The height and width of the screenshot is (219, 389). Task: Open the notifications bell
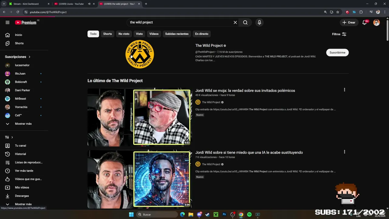pos(364,23)
